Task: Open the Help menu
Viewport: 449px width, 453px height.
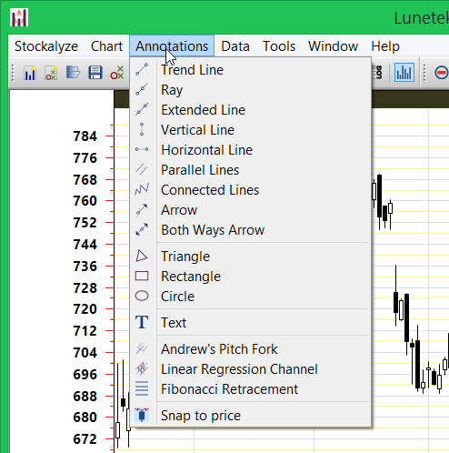Action: [x=385, y=46]
